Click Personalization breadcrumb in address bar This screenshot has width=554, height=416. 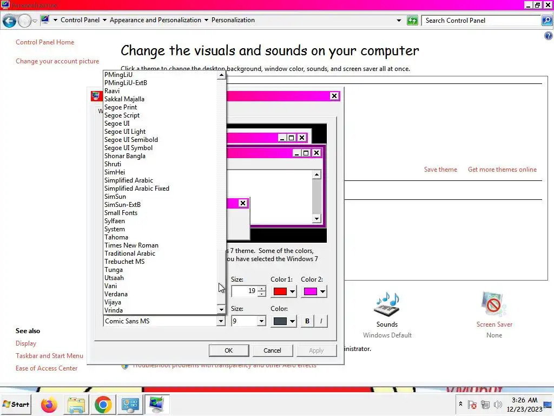233,20
